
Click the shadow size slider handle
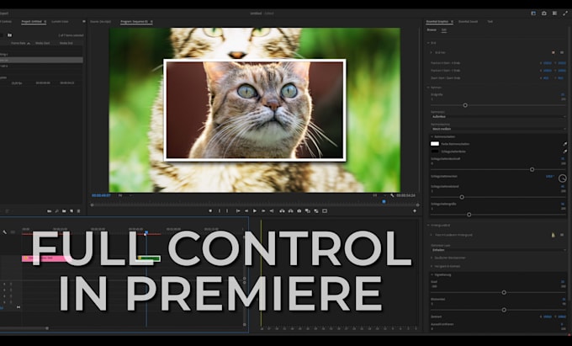pyautogui.click(x=469, y=215)
